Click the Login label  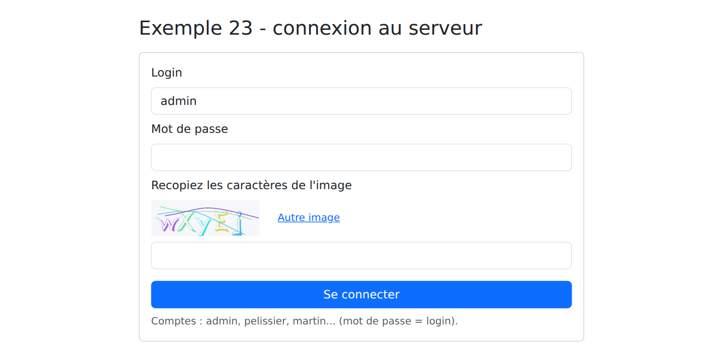167,73
